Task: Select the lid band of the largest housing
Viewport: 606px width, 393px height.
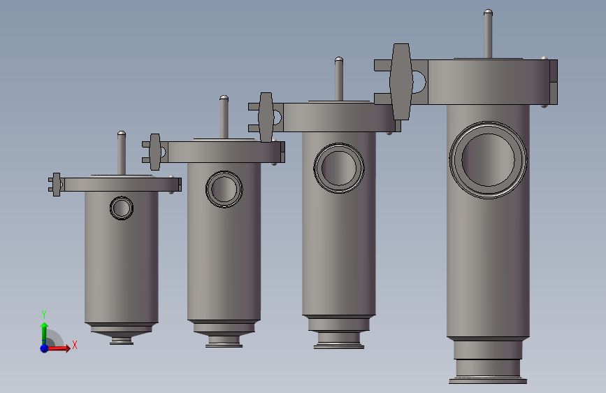Action: point(489,82)
